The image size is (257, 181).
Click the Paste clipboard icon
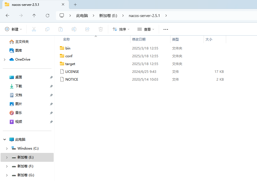[x=61, y=29]
